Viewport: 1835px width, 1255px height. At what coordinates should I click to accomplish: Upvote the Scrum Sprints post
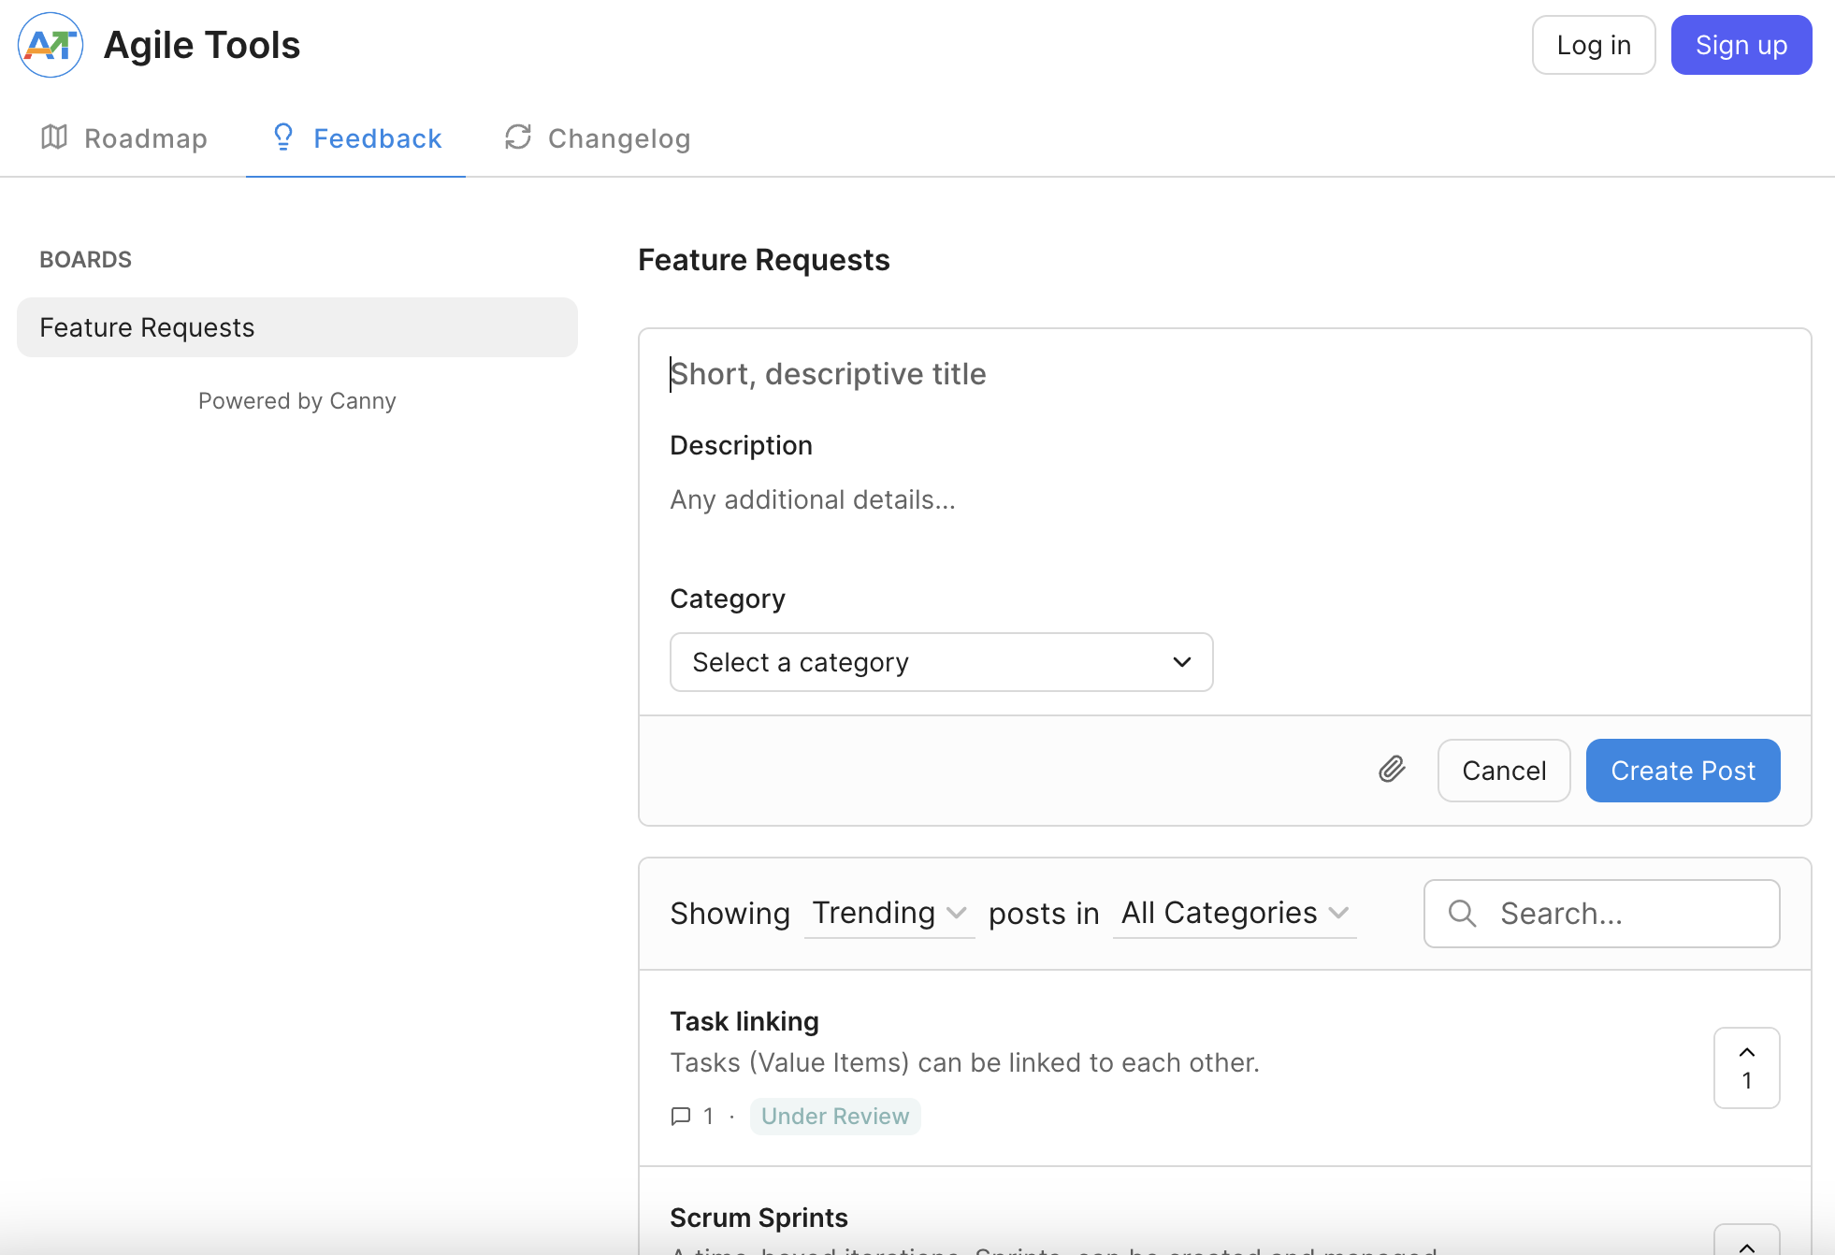pyautogui.click(x=1746, y=1240)
